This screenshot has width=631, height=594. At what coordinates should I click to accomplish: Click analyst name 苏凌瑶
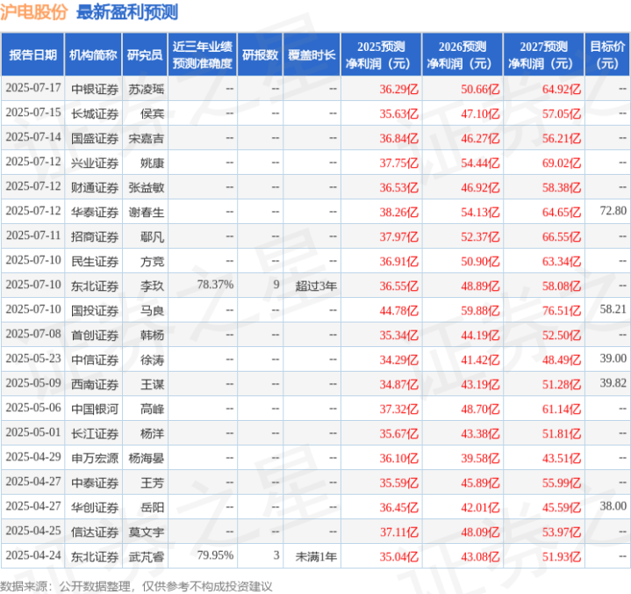pos(146,89)
